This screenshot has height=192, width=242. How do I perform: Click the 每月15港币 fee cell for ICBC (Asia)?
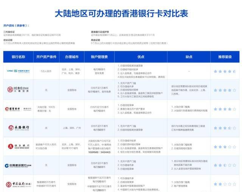[x=99, y=90]
